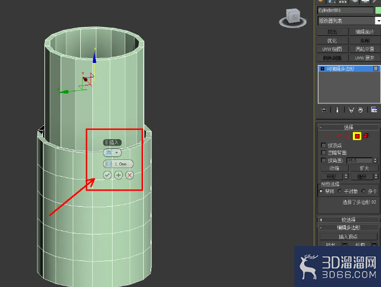
Task: Click the 收缩 shrink selection button
Action: (334, 168)
